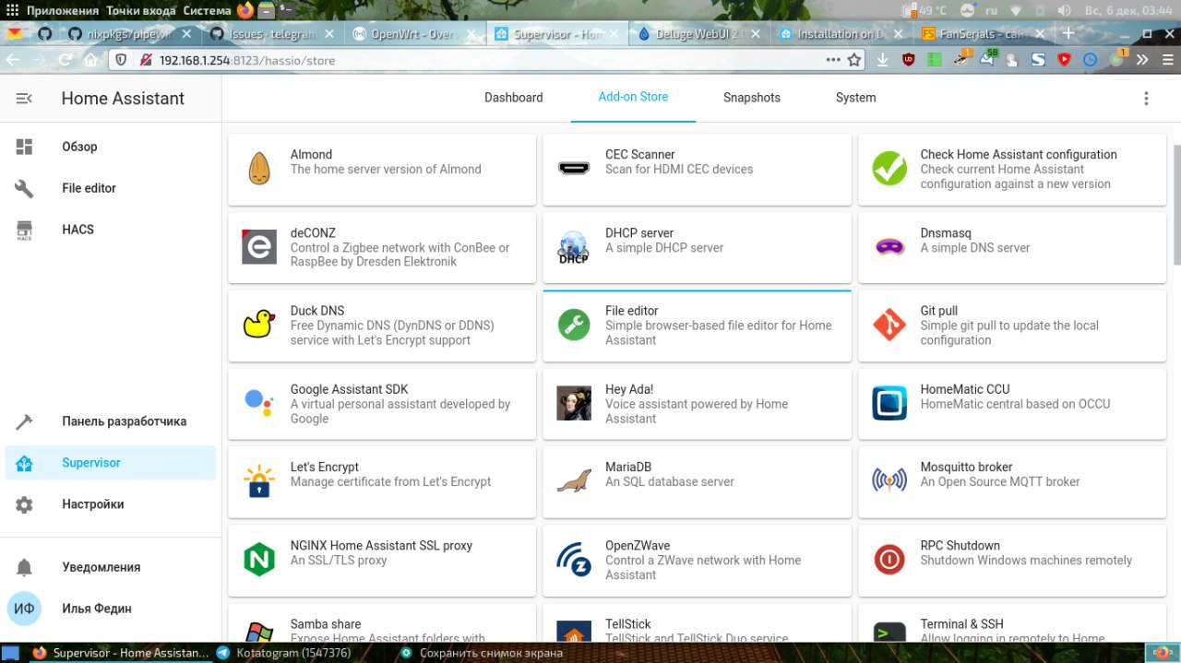The height and width of the screenshot is (663, 1181).
Task: Click the HomeMatic CCU blue icon
Action: click(x=889, y=403)
